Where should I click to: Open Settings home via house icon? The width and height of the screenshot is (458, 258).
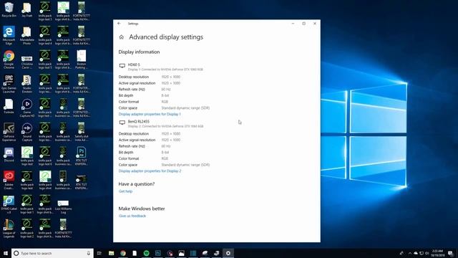click(x=122, y=37)
